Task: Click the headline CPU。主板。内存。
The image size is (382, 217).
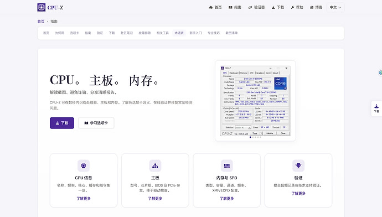Action: [105, 80]
